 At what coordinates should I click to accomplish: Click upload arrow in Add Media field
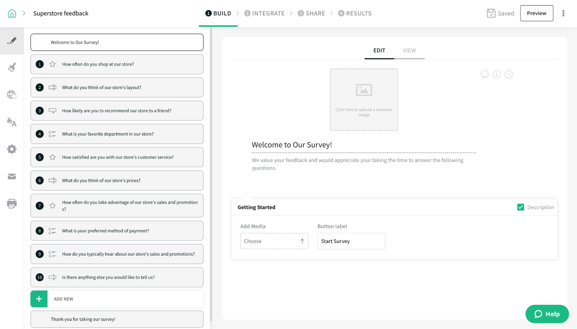point(302,241)
